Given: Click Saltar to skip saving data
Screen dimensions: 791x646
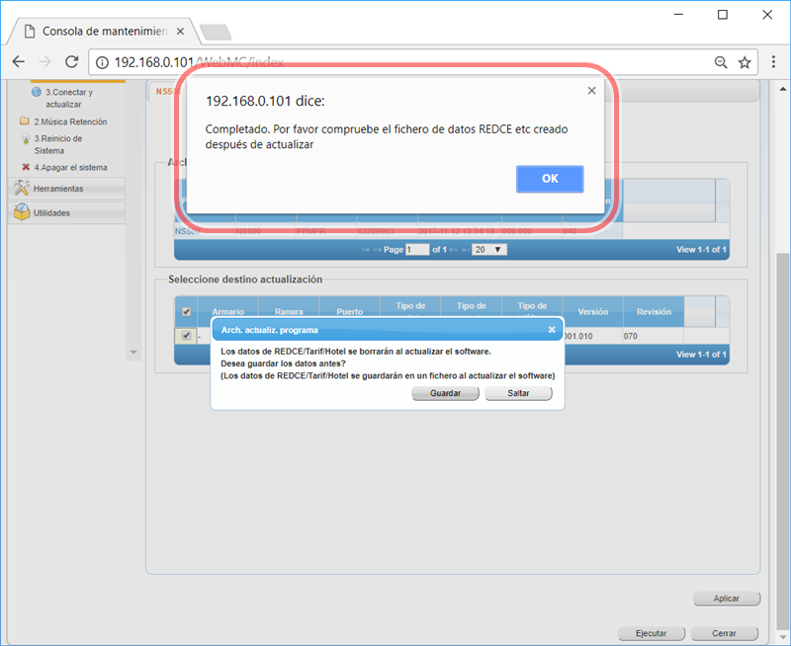Looking at the screenshot, I should coord(518,393).
